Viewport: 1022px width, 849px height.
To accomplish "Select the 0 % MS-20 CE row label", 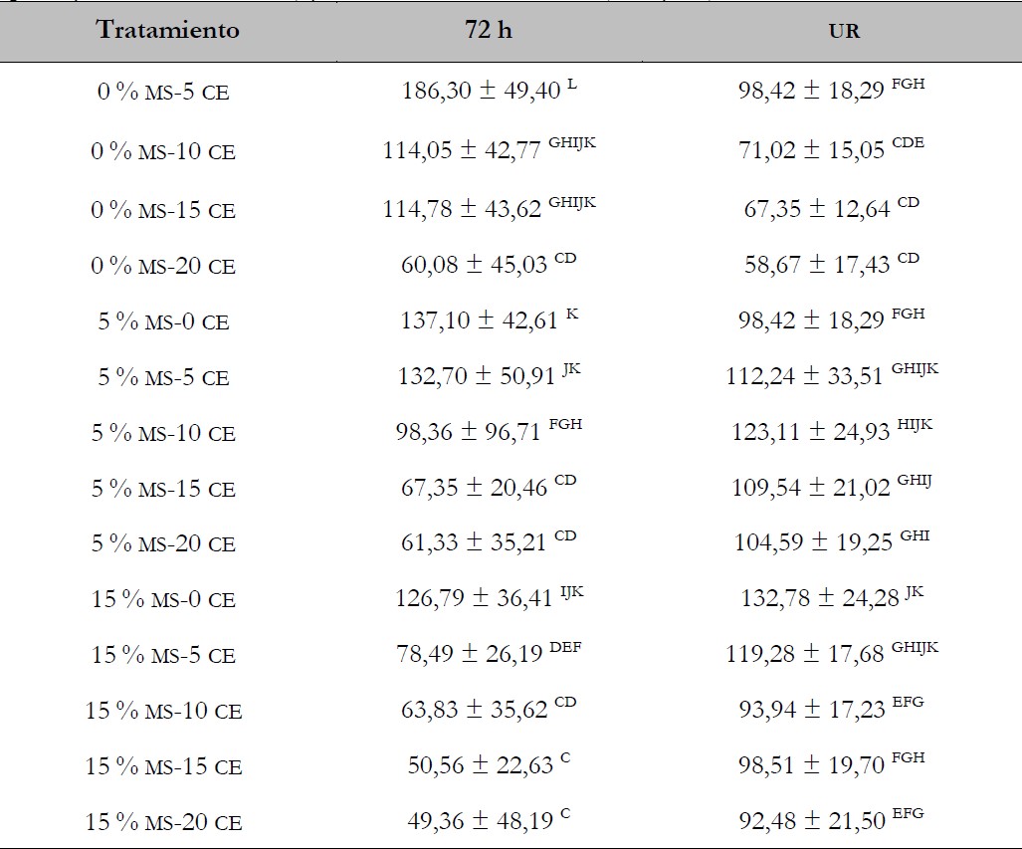I will 163,267.
